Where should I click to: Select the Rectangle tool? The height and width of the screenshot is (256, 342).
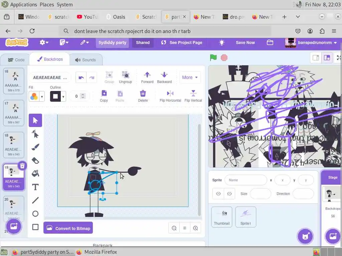tap(35, 227)
